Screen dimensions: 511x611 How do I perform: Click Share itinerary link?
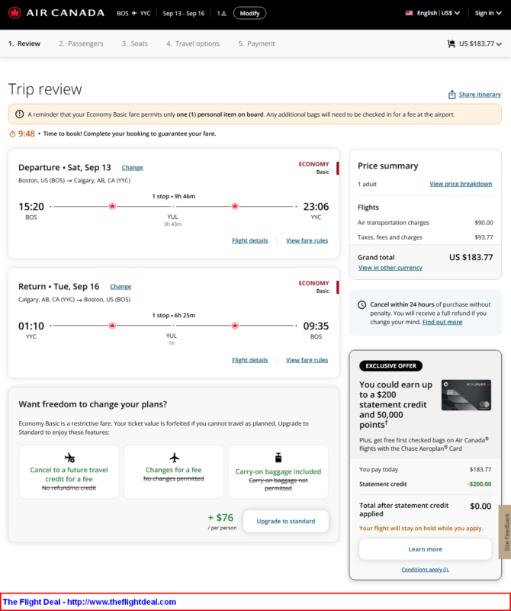pyautogui.click(x=480, y=95)
